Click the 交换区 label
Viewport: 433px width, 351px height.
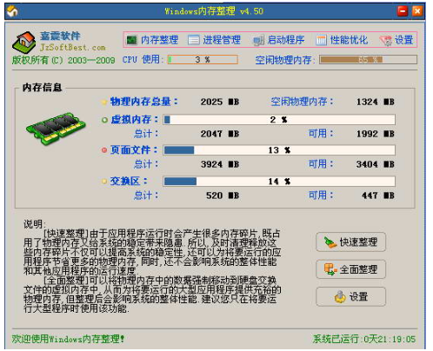pos(129,181)
